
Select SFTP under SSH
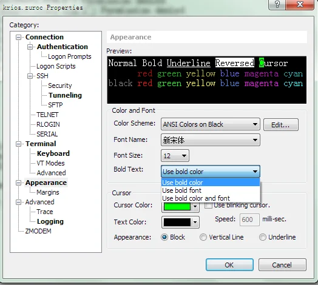click(55, 105)
